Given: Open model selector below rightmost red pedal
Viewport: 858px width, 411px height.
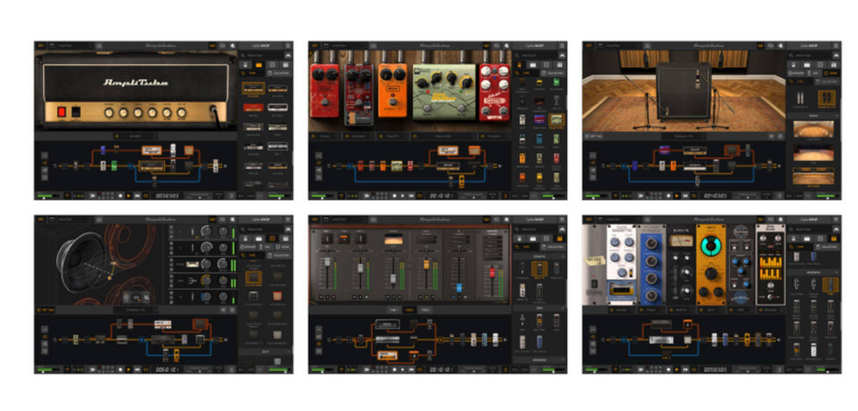Looking at the screenshot, I should click(493, 135).
